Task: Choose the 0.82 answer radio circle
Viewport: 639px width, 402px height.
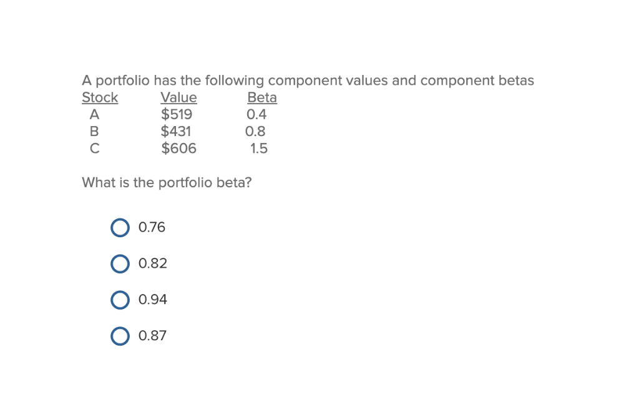Action: (120, 264)
